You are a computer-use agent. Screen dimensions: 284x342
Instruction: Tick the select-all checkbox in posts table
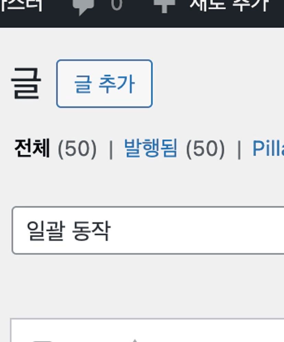point(38,340)
